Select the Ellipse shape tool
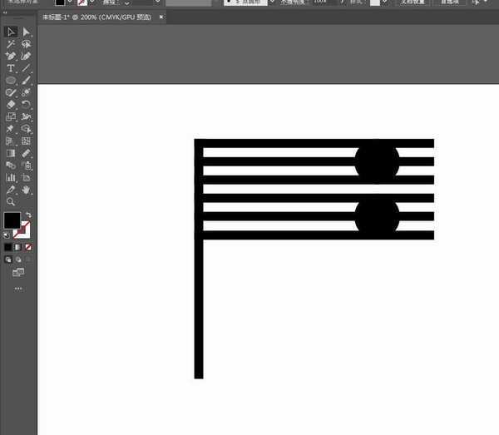 11,81
